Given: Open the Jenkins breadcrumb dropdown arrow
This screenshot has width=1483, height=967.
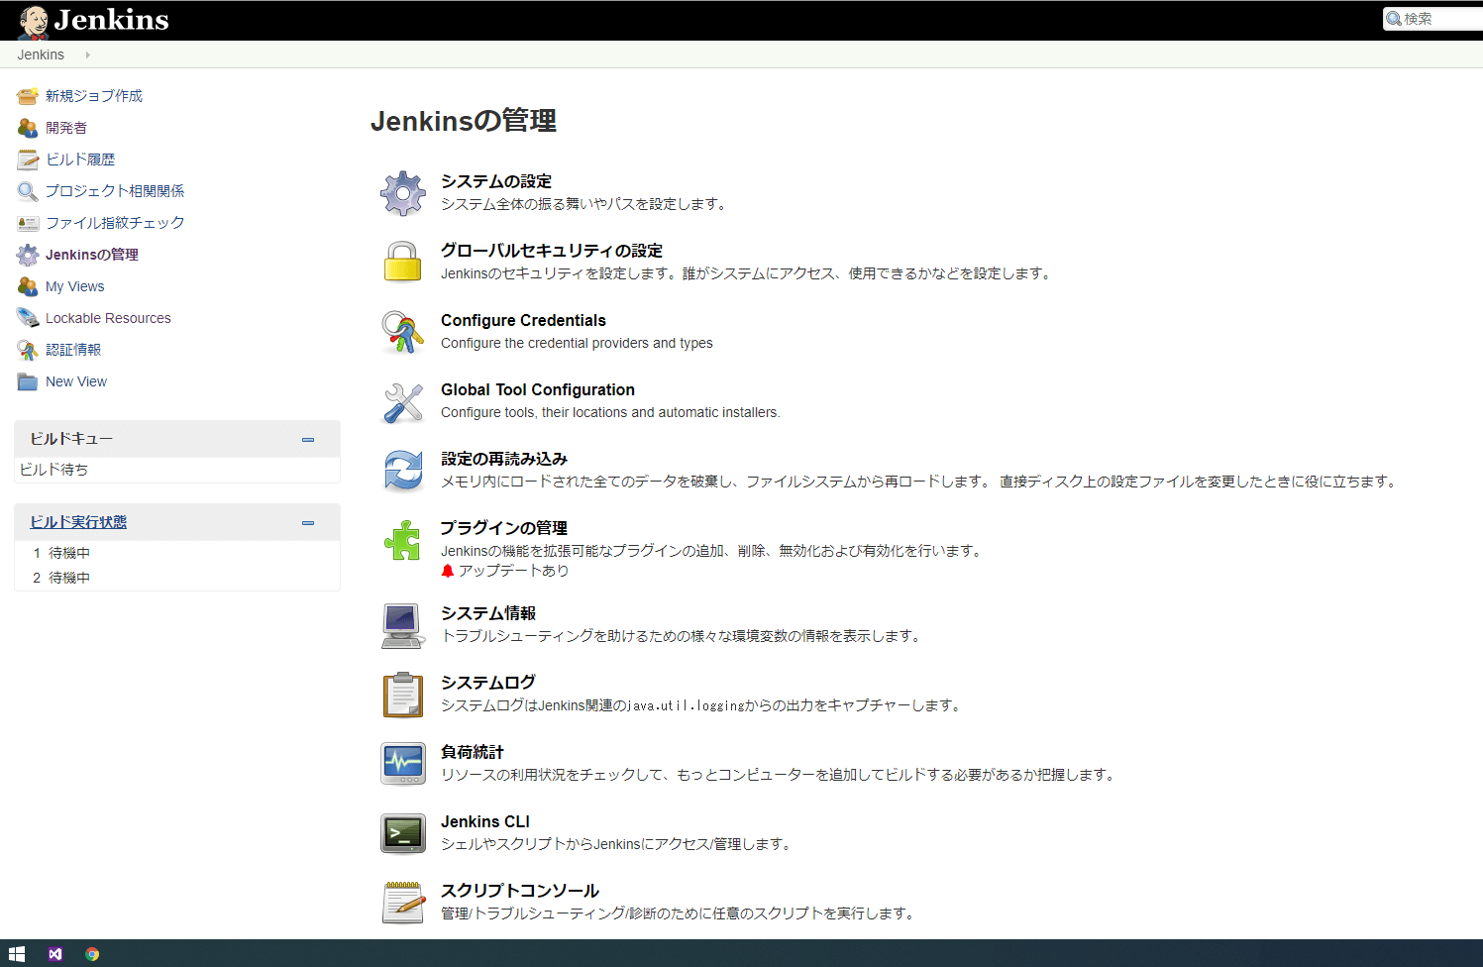Looking at the screenshot, I should [x=87, y=54].
